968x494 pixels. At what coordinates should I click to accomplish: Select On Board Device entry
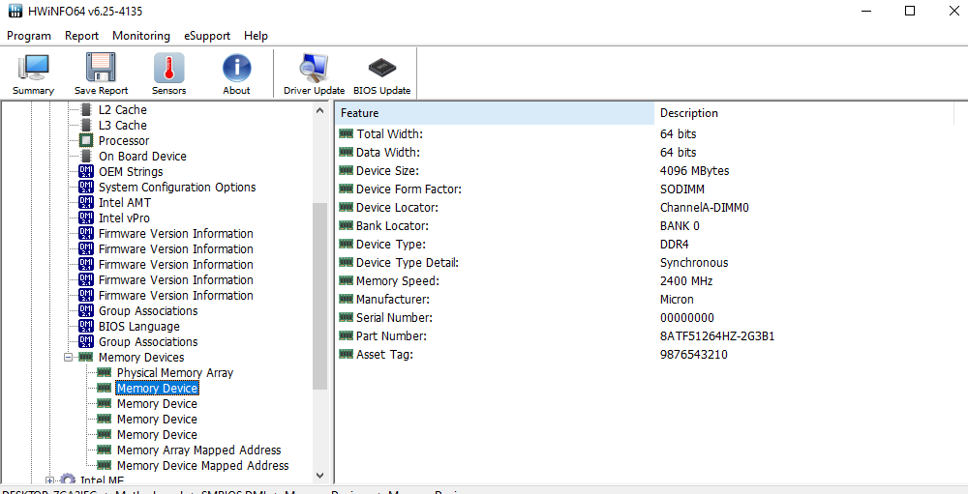pyautogui.click(x=142, y=156)
